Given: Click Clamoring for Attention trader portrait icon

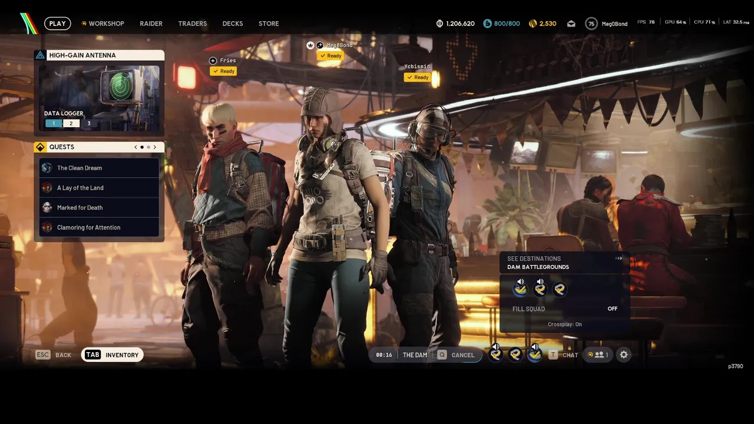Looking at the screenshot, I should [x=47, y=227].
